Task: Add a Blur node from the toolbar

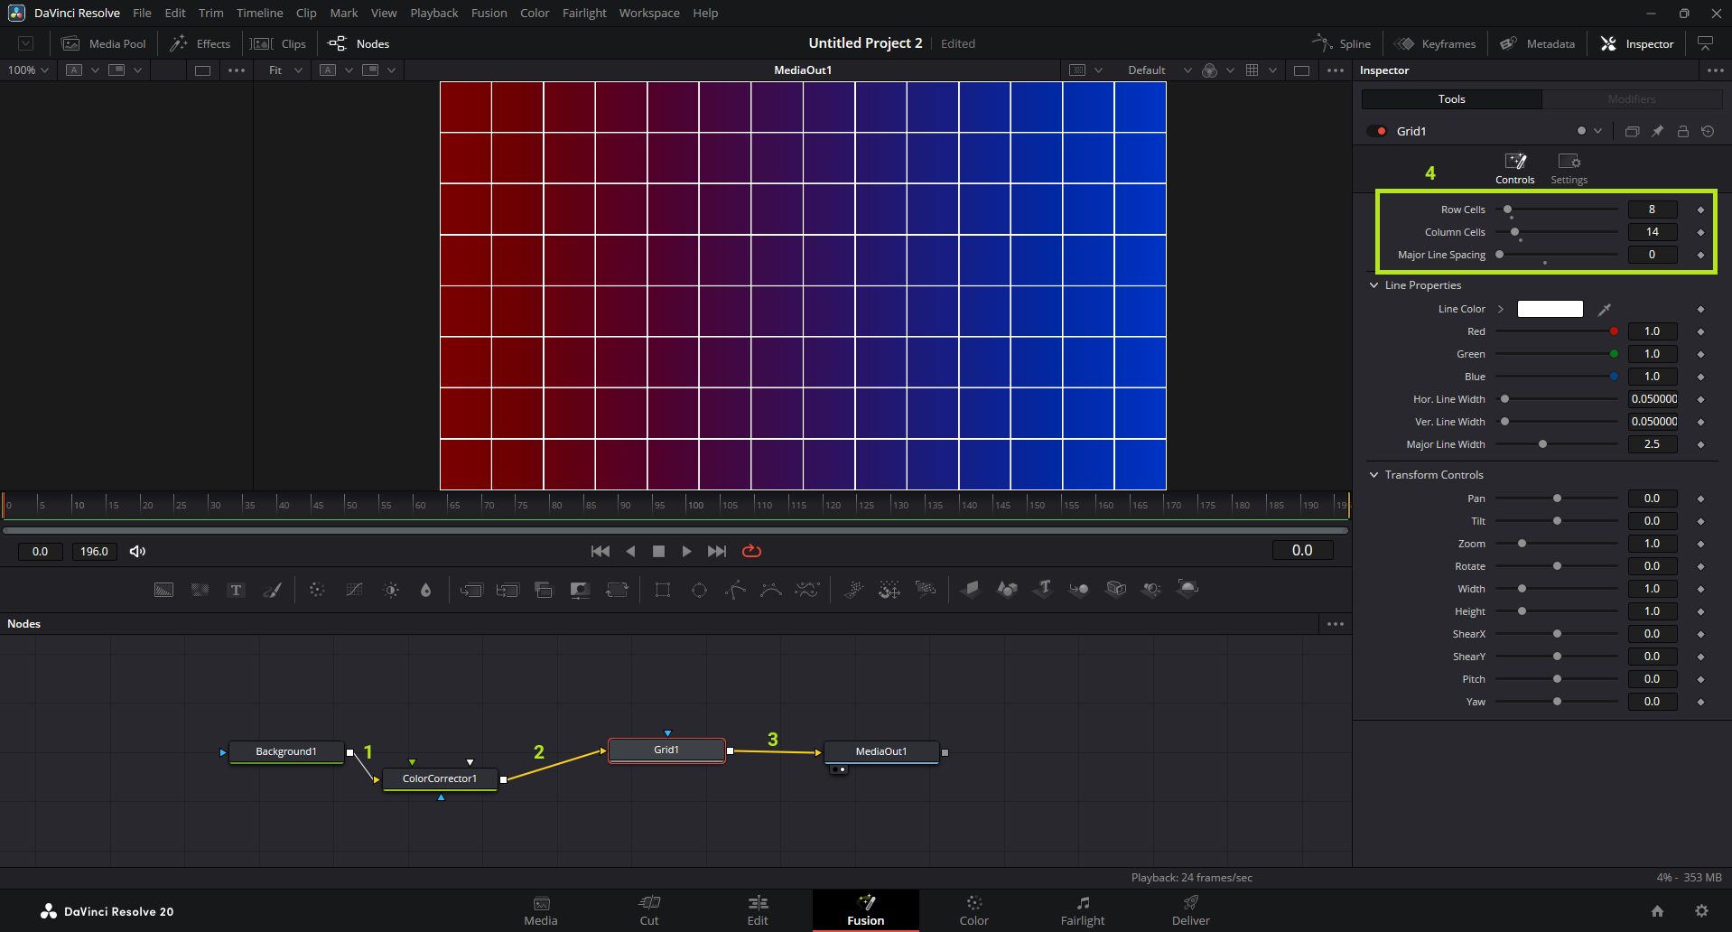Action: tap(425, 590)
